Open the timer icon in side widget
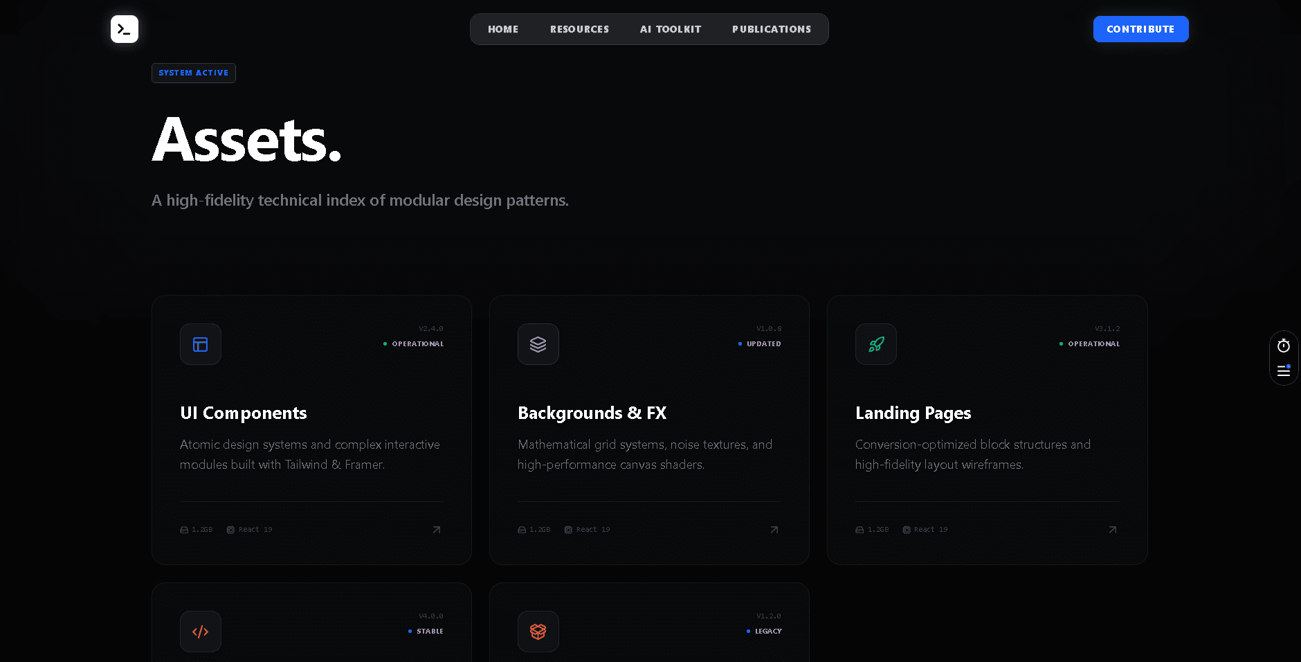Image resolution: width=1301 pixels, height=662 pixels. pyautogui.click(x=1284, y=346)
